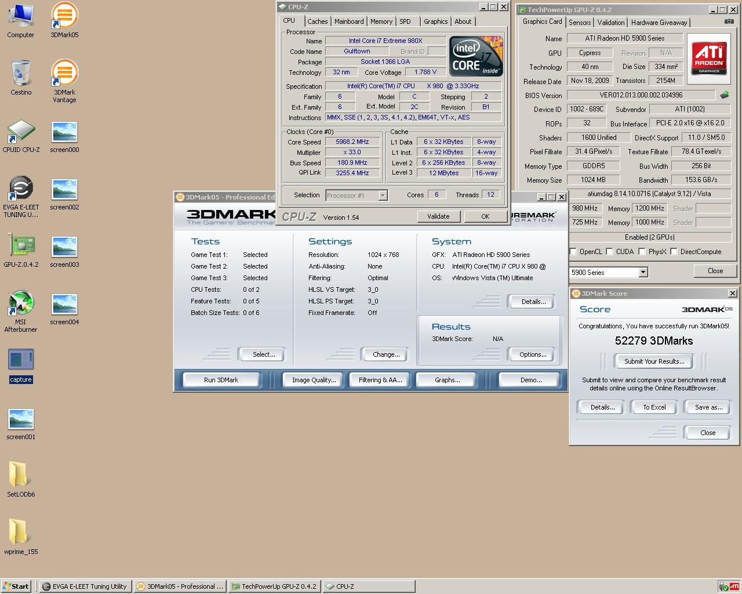
Task: Click the 3DMark Score window title icon
Action: pos(576,294)
